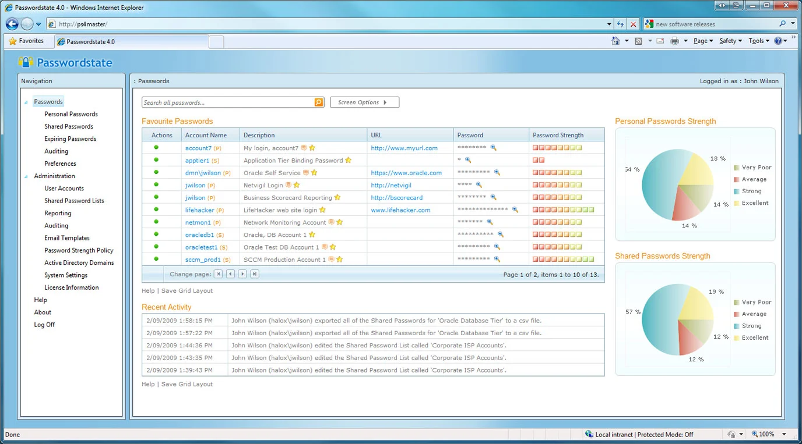
Task: Open the Safety menu dropdown
Action: coord(730,41)
